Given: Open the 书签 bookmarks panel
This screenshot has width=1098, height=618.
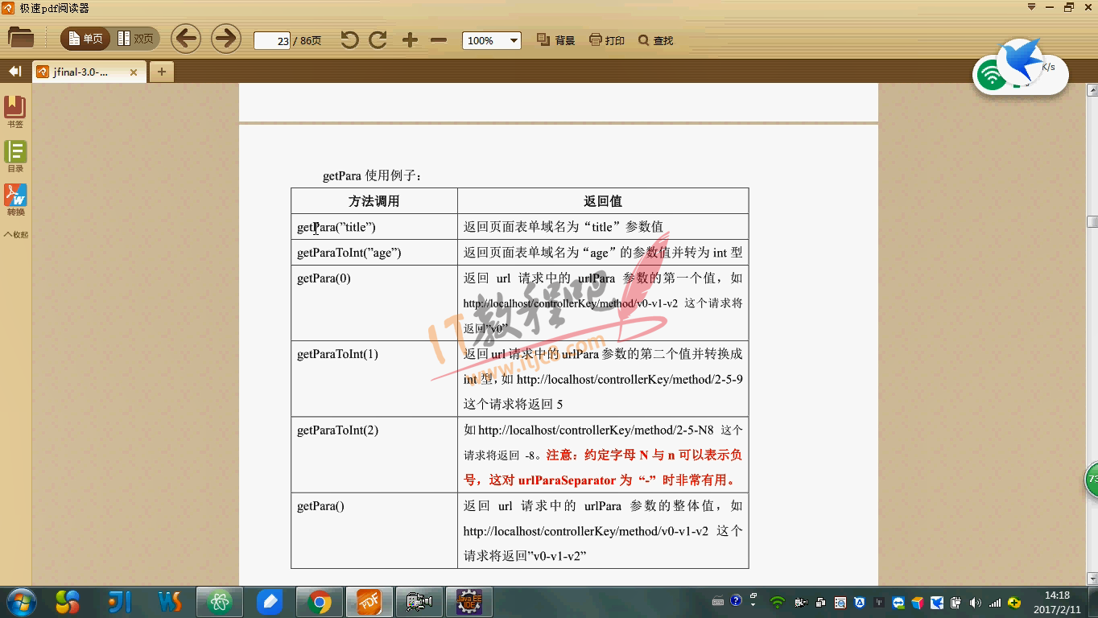Looking at the screenshot, I should pos(15,112).
